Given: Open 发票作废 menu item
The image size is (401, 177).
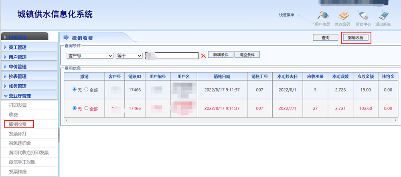Looking at the screenshot, I should click(18, 171).
